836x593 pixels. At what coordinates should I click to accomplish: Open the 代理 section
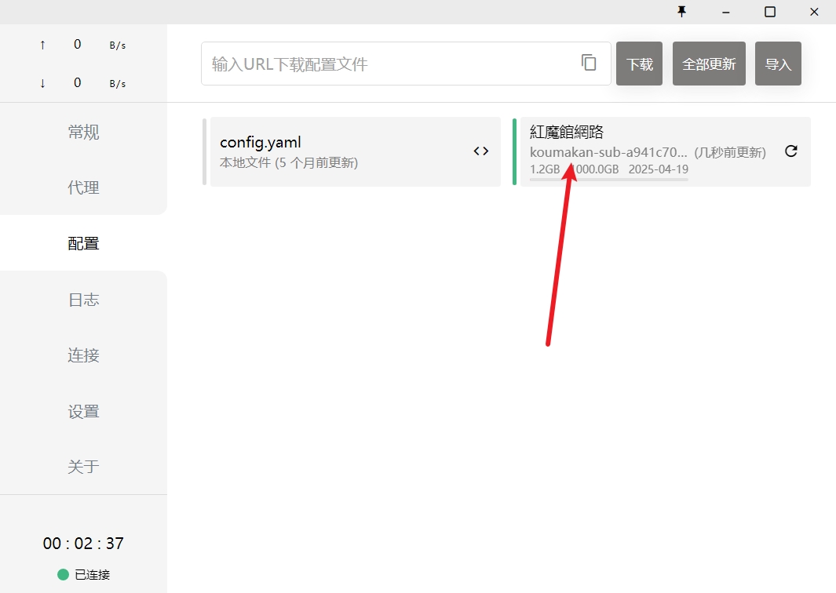(83, 187)
